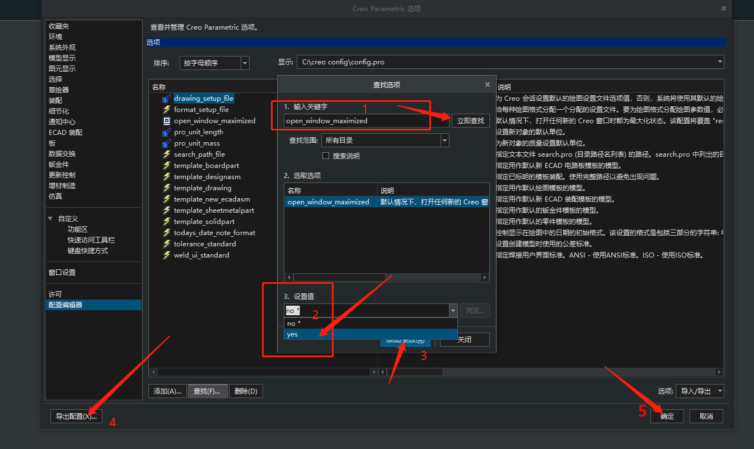Screen dimensions: 754x449
Task: Select weld_ui_standard in options list
Action: click(202, 255)
